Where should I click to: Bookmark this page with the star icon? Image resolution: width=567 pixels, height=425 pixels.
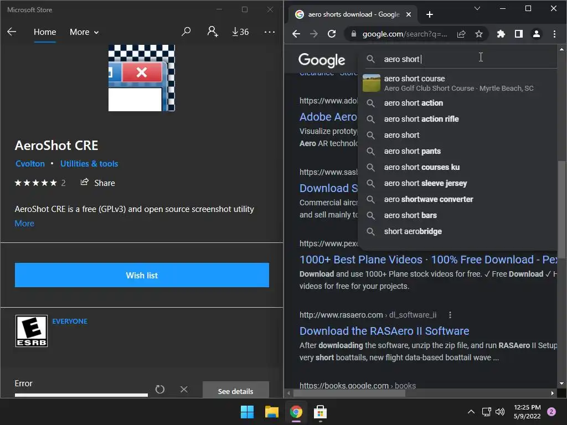(x=479, y=34)
